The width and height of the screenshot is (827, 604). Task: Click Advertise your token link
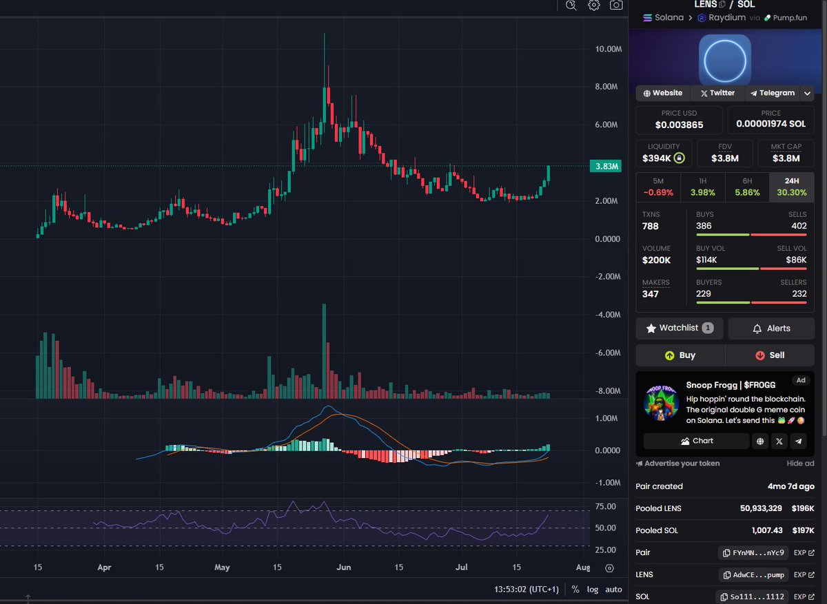coord(677,464)
